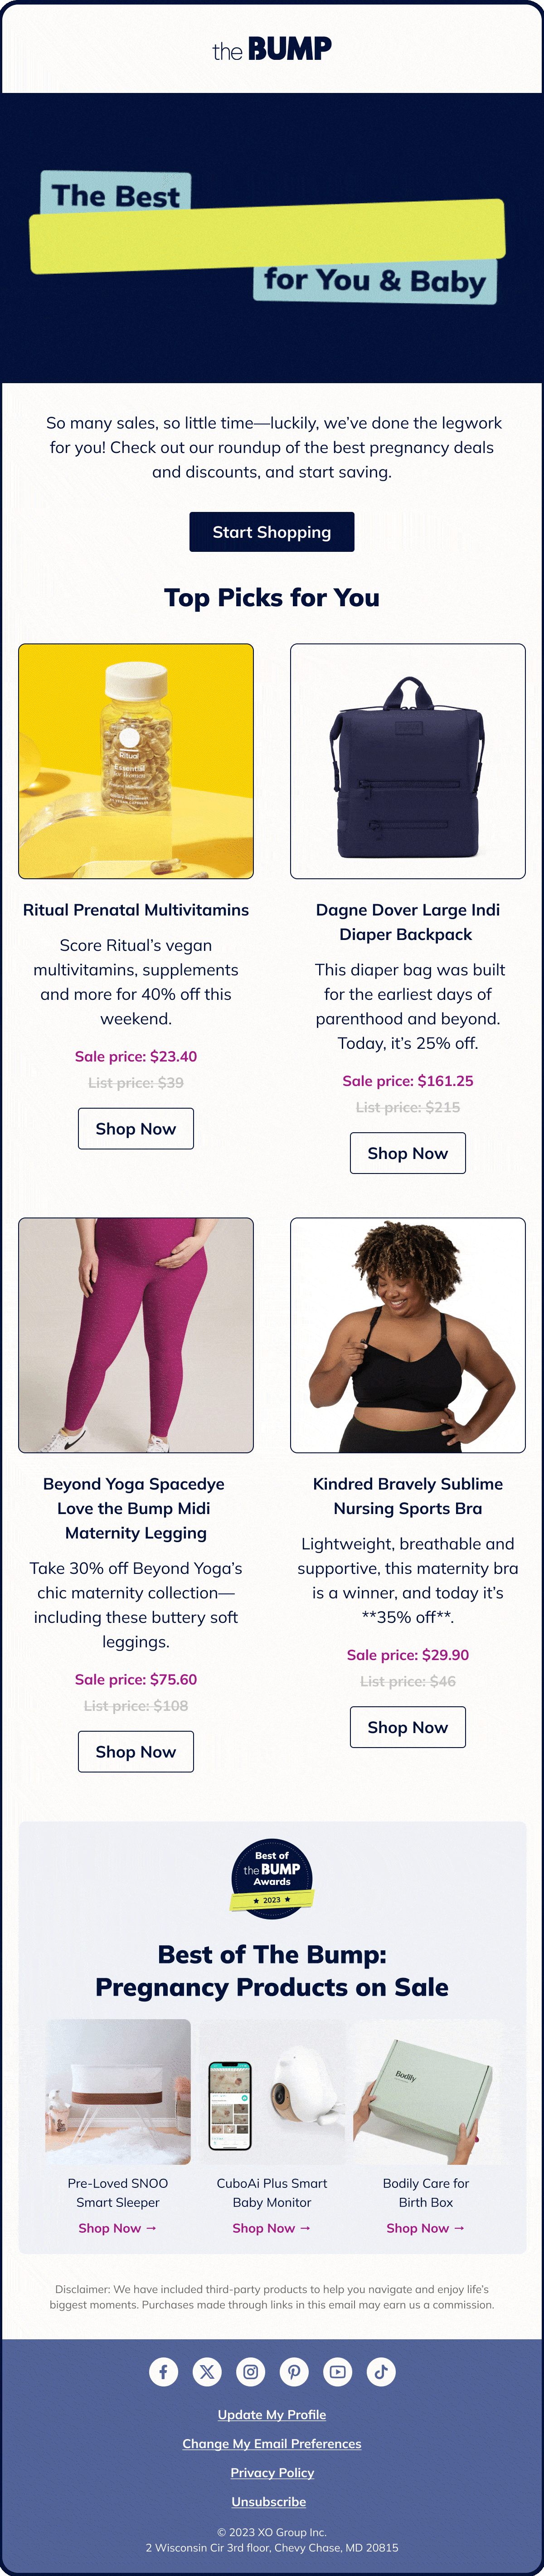Screen dimensions: 544x2576
Task: Shop Now for Kindred Bravely Nursing Bra
Action: (x=408, y=1727)
